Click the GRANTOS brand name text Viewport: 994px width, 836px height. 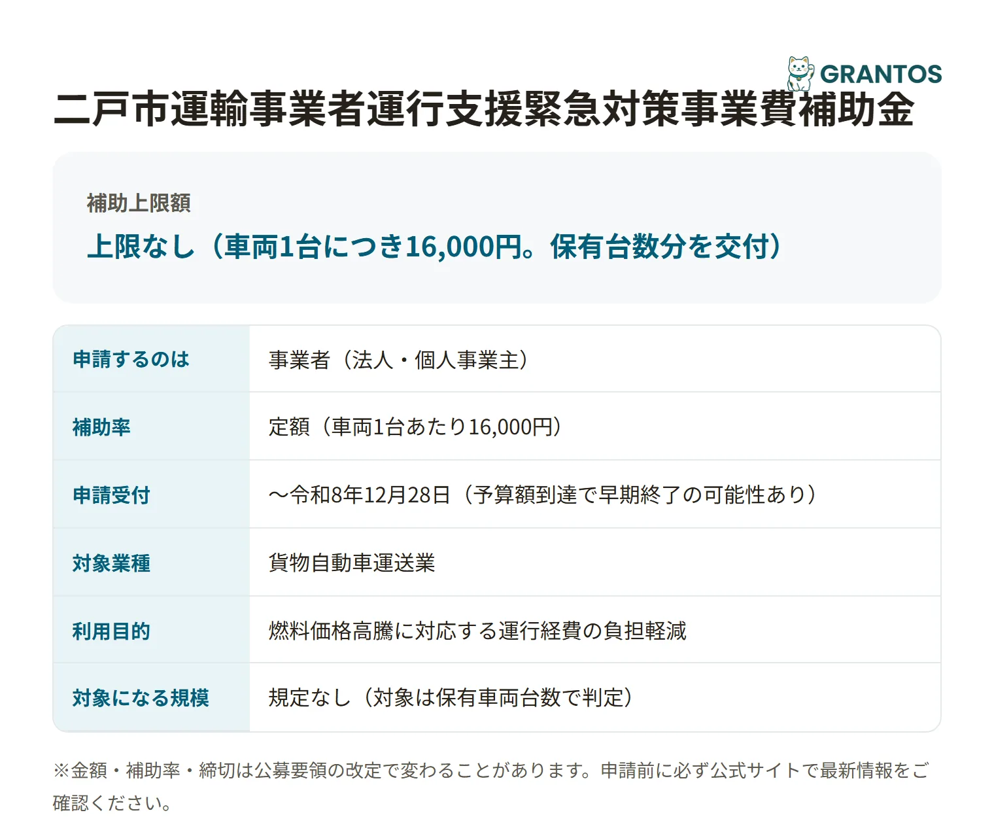(881, 75)
